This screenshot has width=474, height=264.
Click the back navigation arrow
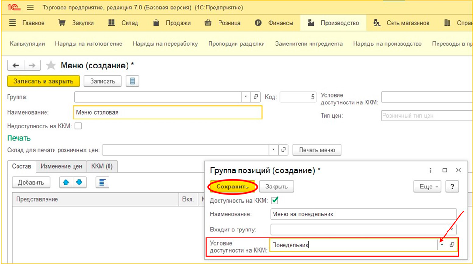[16, 65]
